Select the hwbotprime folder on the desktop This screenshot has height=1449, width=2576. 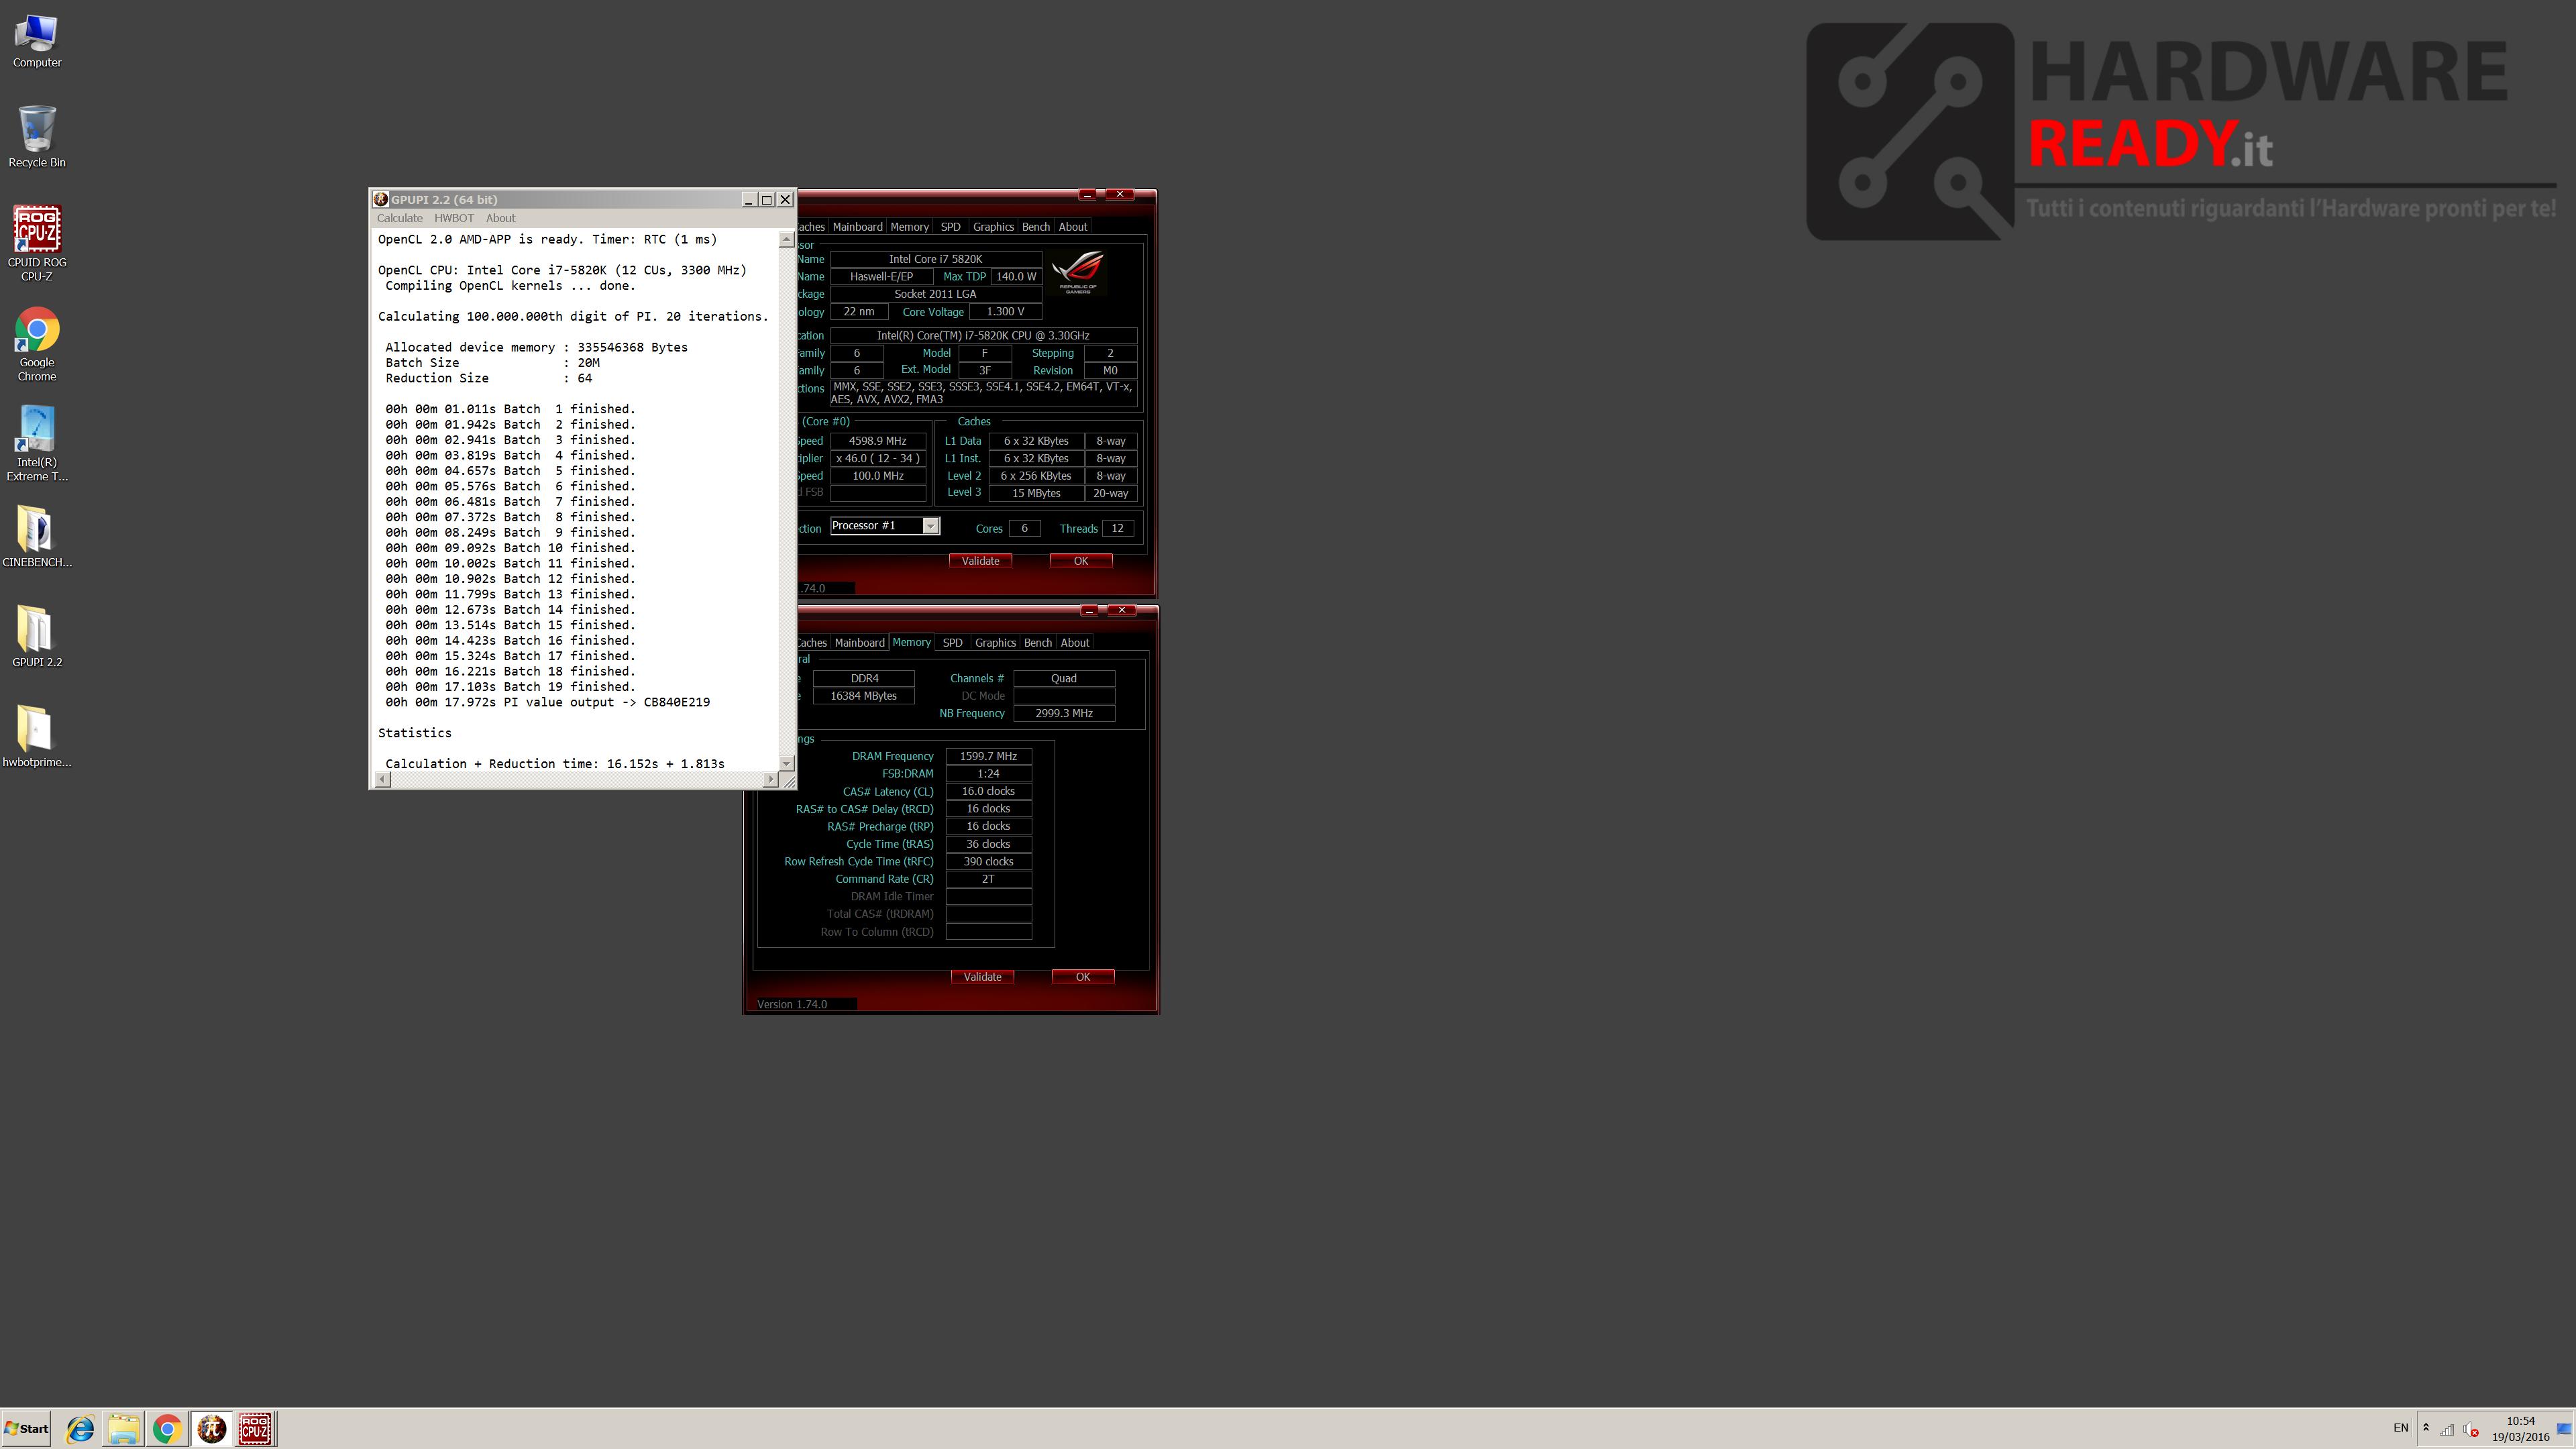tap(37, 737)
